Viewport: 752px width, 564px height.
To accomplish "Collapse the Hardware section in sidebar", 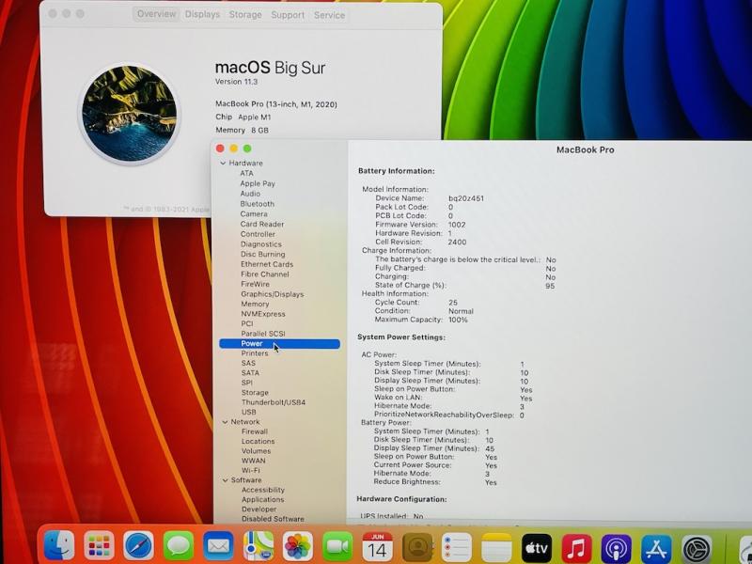I will tap(223, 163).
